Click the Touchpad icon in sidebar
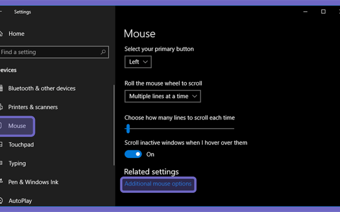This screenshot has height=212, width=340. tap(1, 145)
